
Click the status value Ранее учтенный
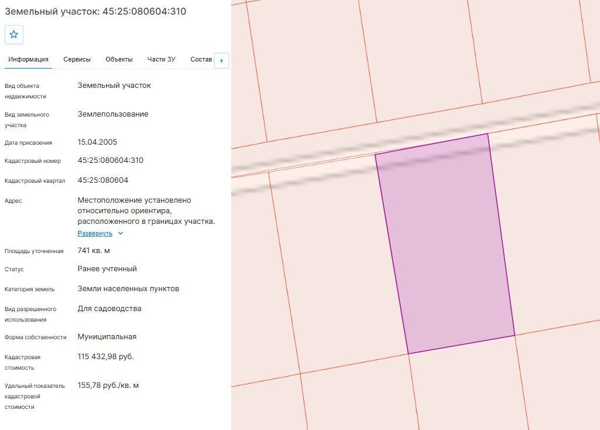(x=107, y=269)
